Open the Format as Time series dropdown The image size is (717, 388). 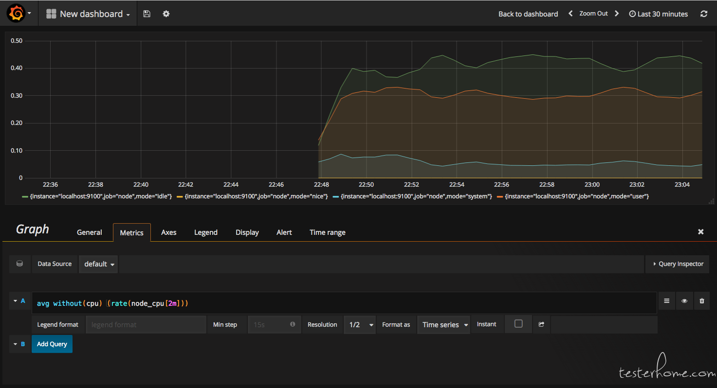point(443,324)
